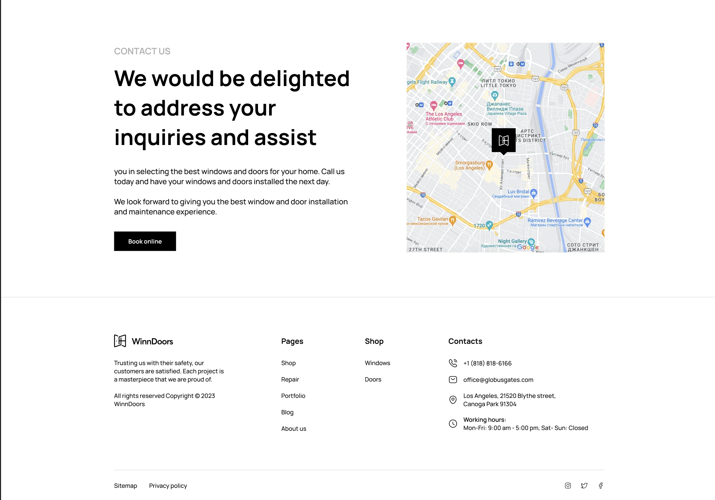
Task: Click the email envelope icon
Action: point(453,380)
